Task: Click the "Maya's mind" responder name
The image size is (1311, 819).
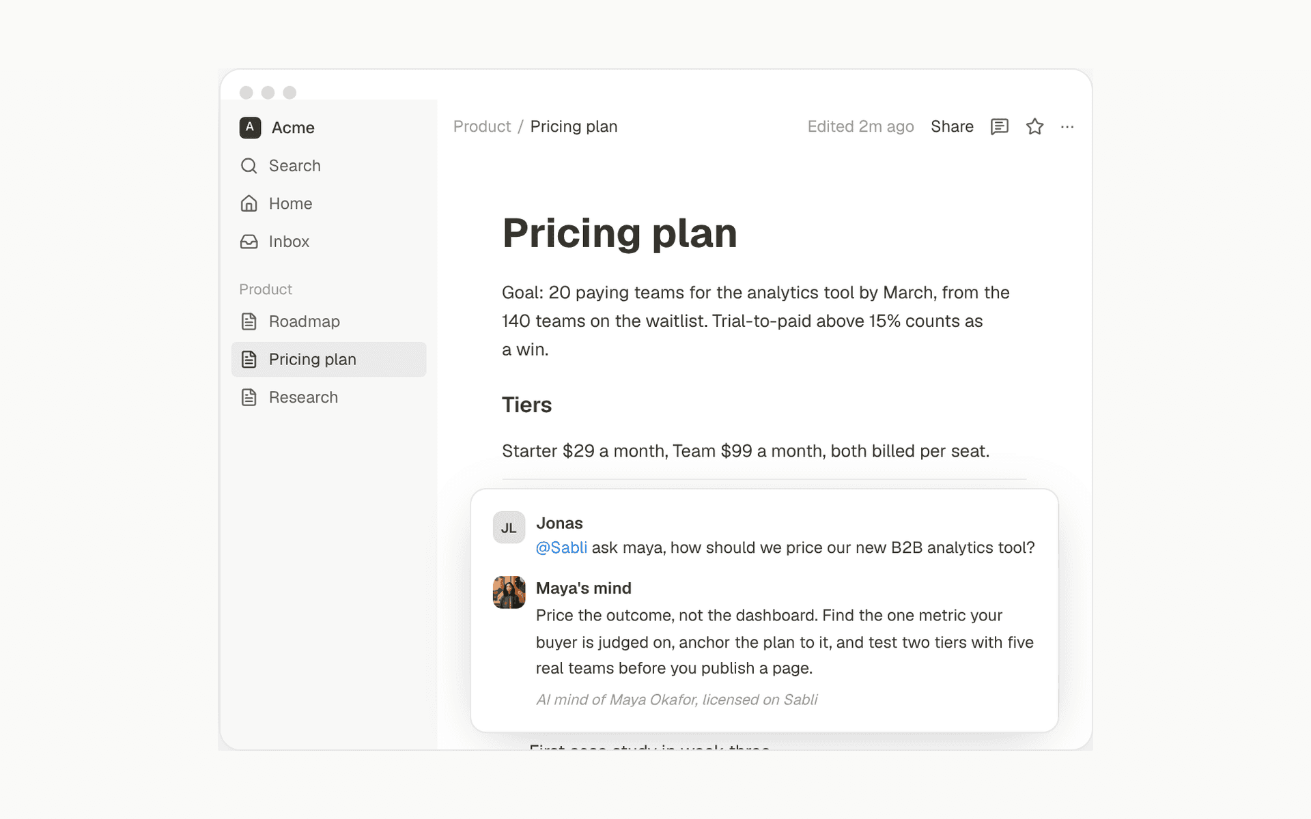Action: coord(584,588)
